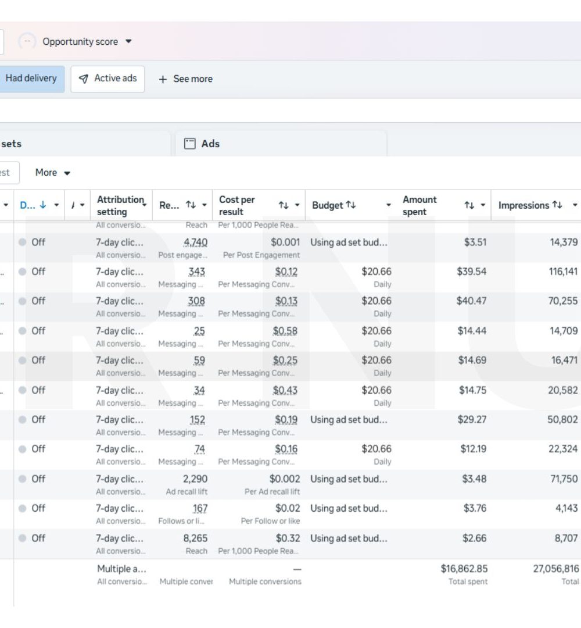Sort the Results column using its arrows

pyautogui.click(x=191, y=205)
